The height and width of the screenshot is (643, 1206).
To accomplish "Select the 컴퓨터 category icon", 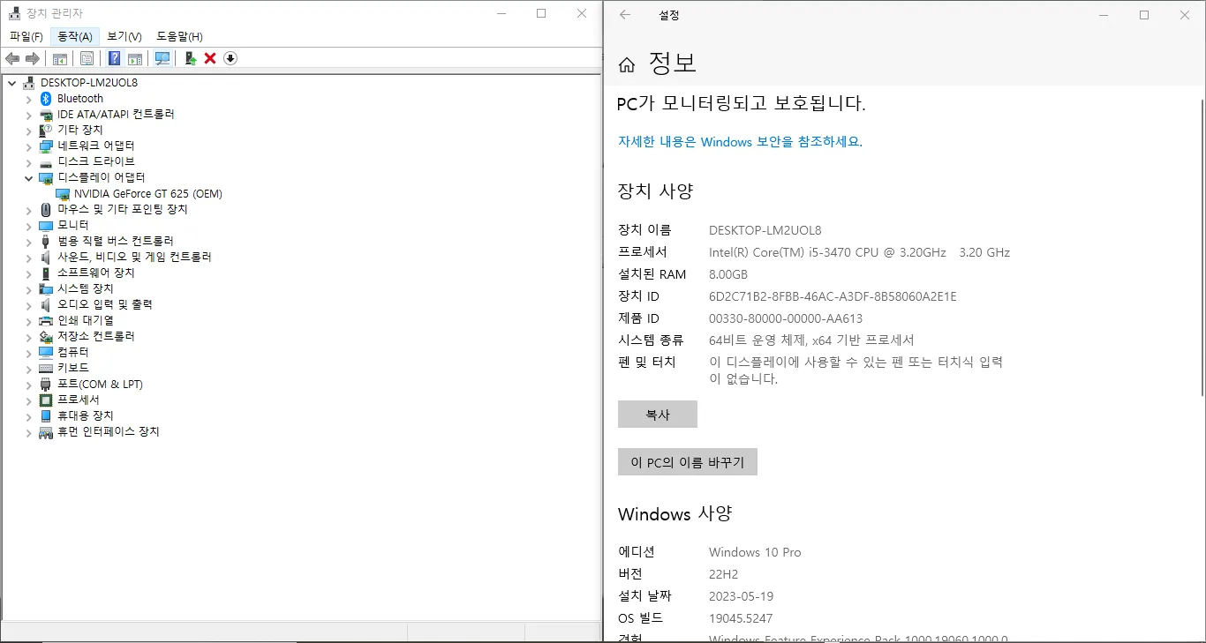I will click(x=47, y=352).
